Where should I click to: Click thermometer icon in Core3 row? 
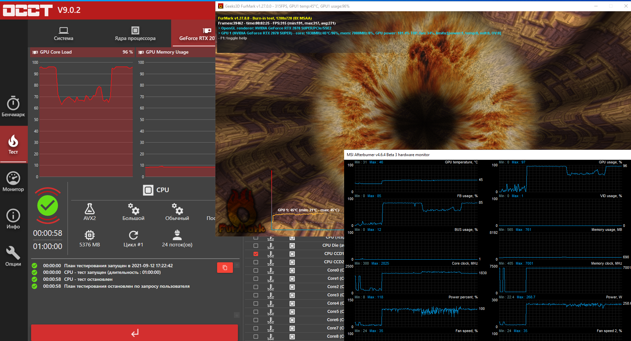coord(271,295)
